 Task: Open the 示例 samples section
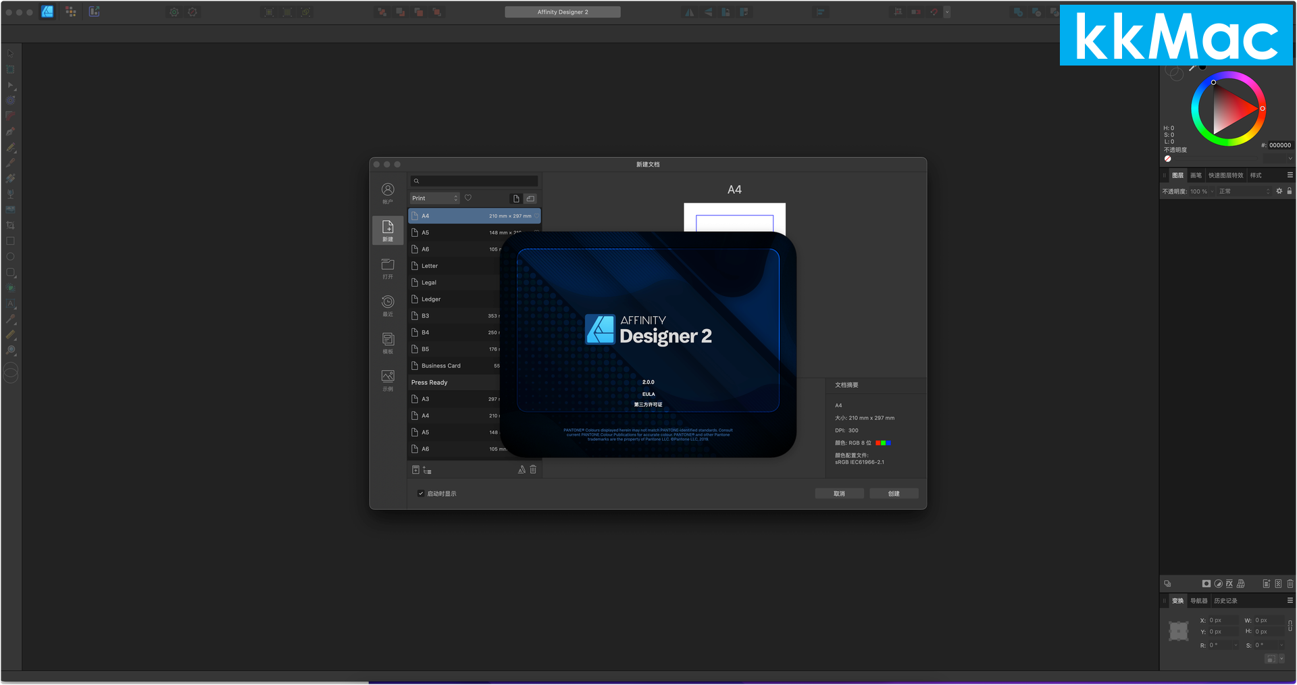(x=388, y=380)
